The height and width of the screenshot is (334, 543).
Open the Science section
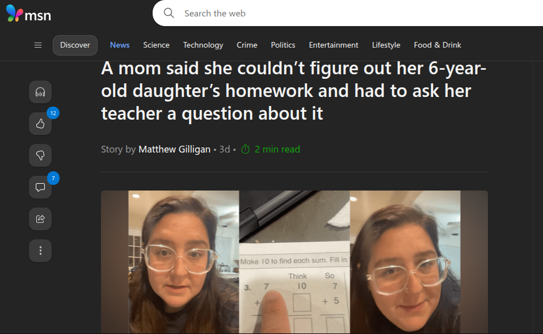pyautogui.click(x=156, y=45)
